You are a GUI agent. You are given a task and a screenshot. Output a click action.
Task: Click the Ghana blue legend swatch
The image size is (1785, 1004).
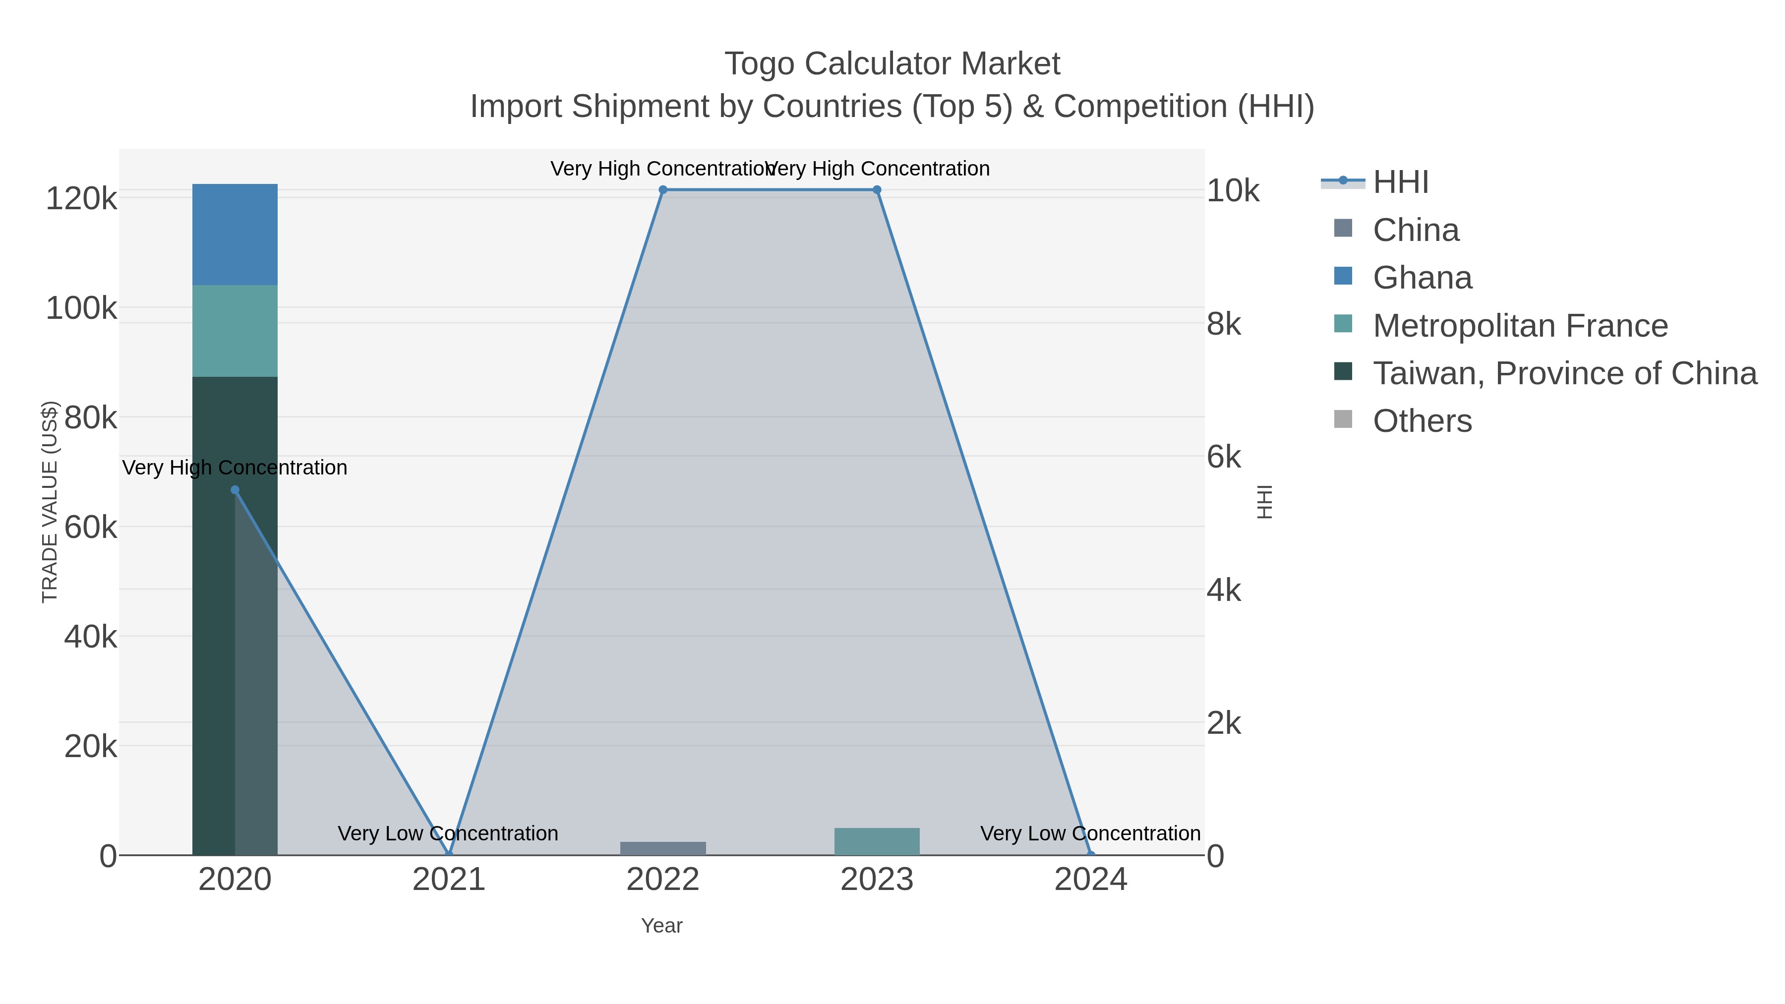1343,276
